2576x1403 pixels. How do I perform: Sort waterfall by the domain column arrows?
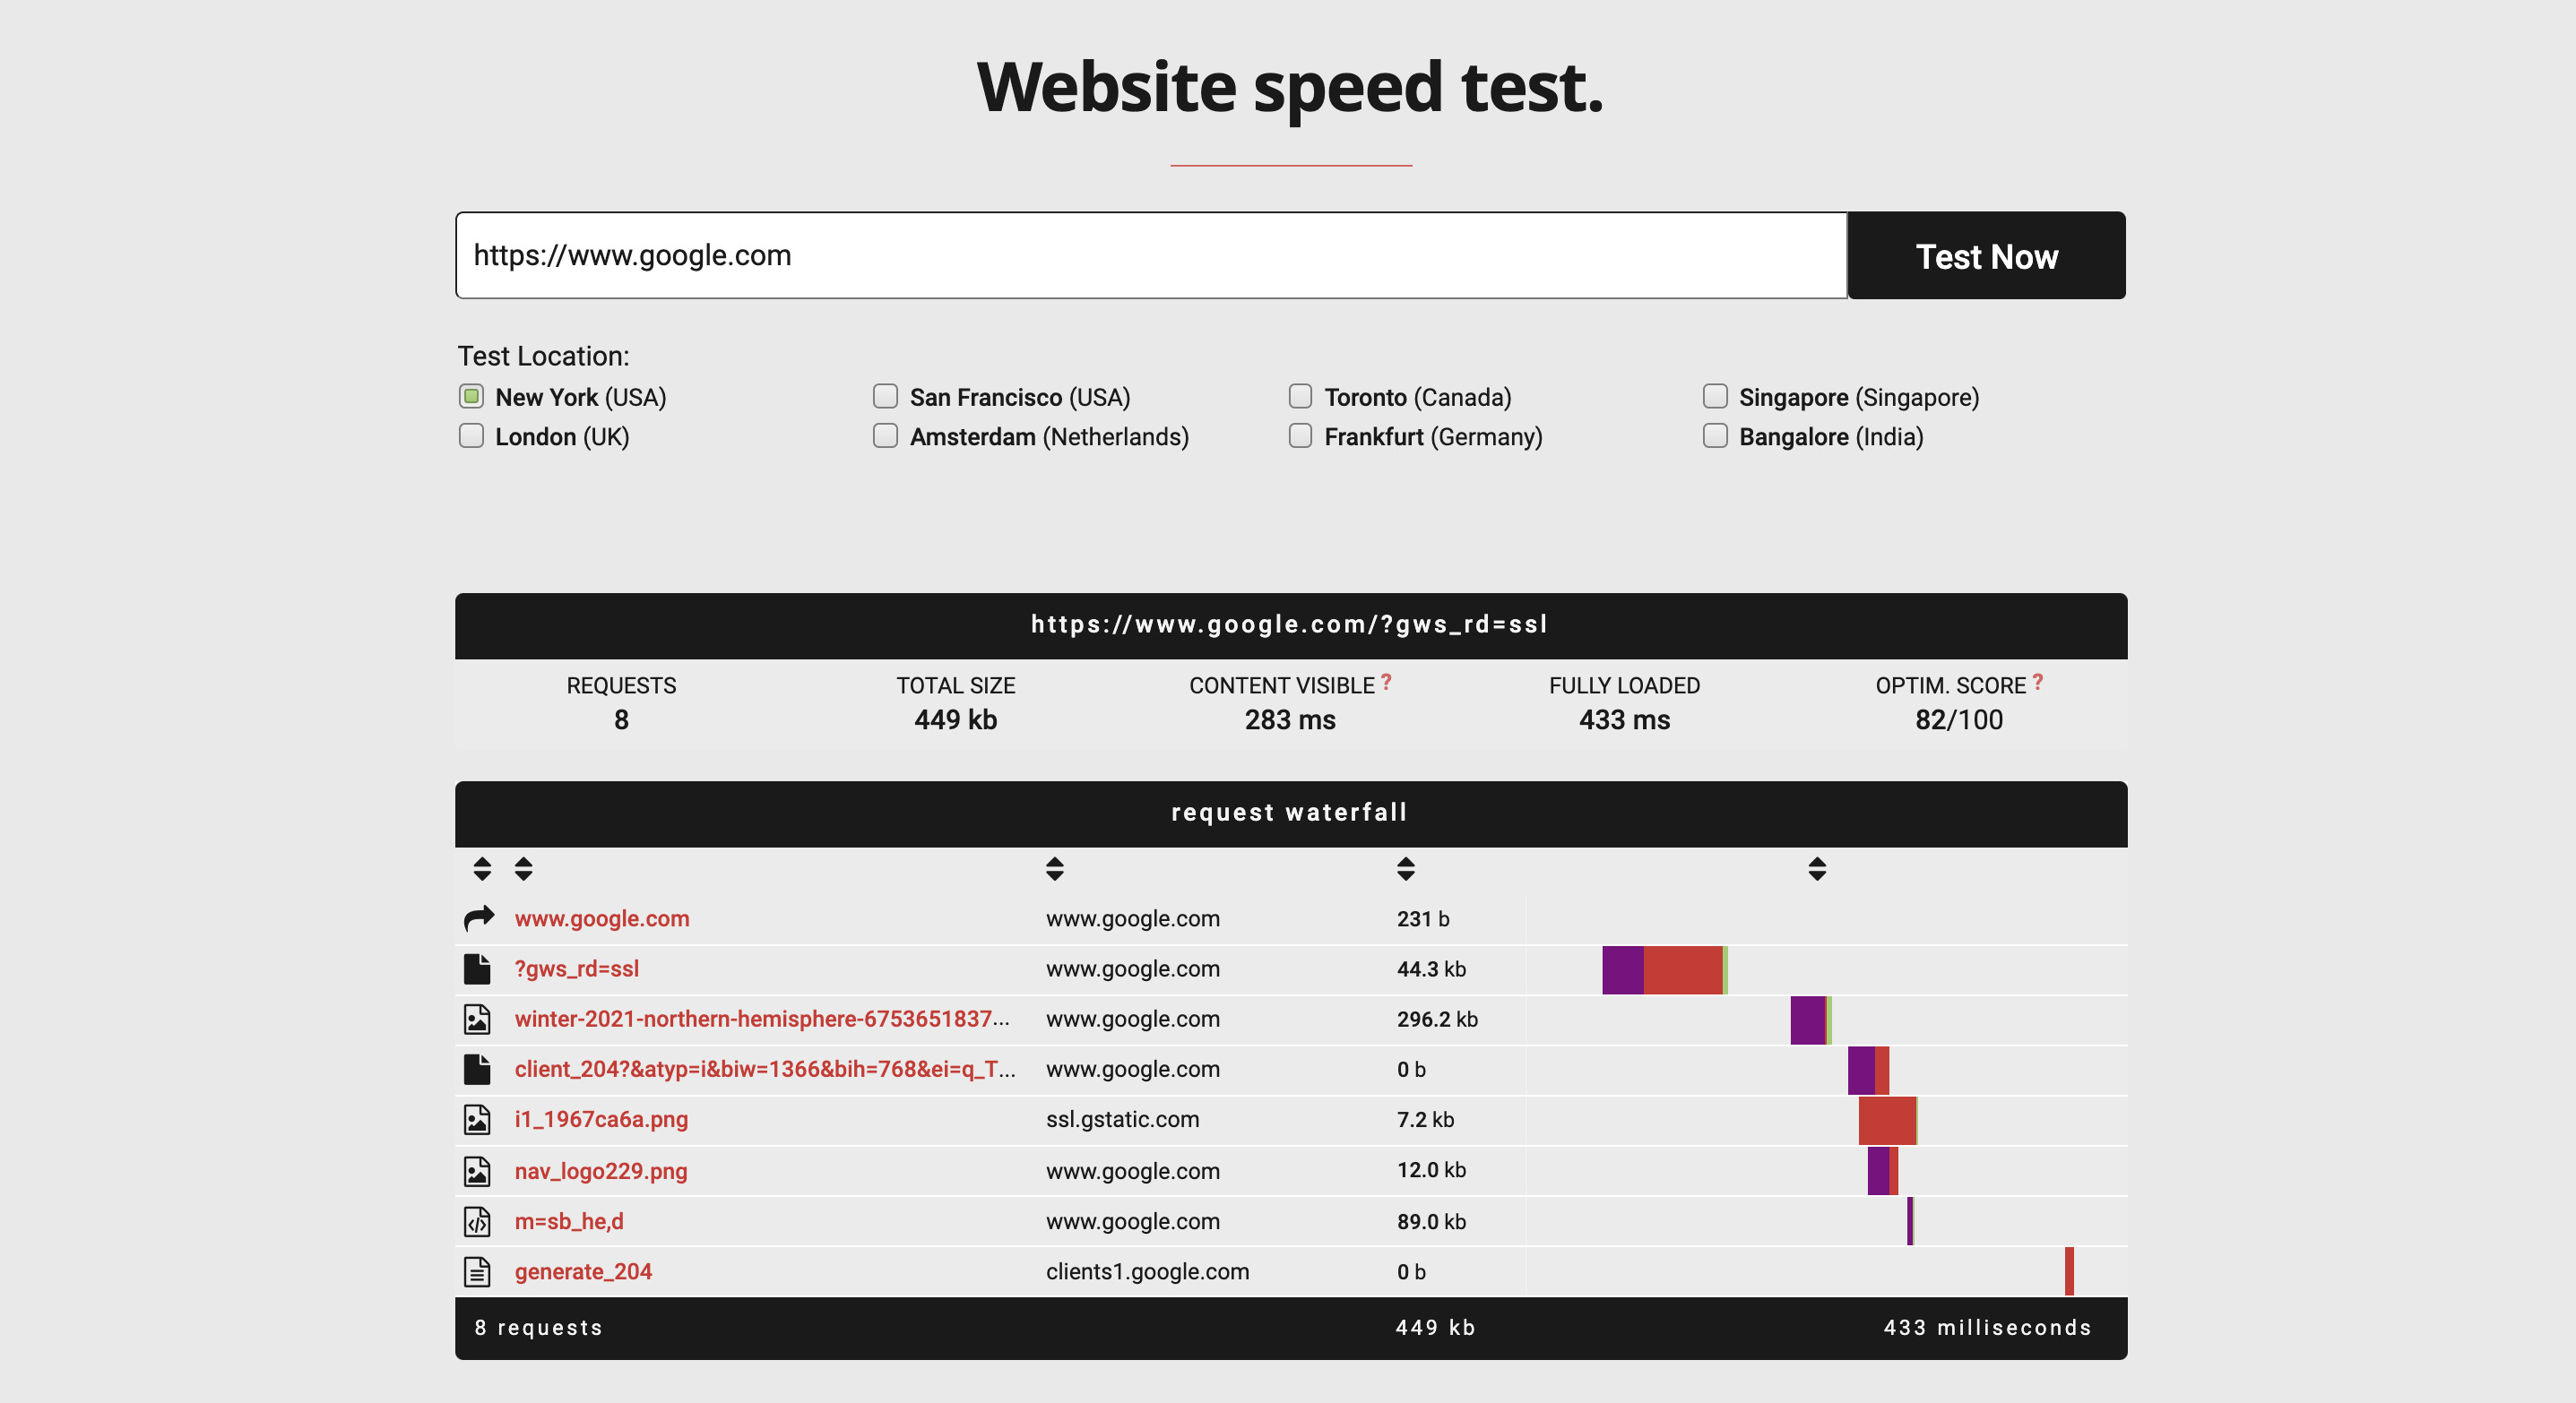click(x=1054, y=868)
